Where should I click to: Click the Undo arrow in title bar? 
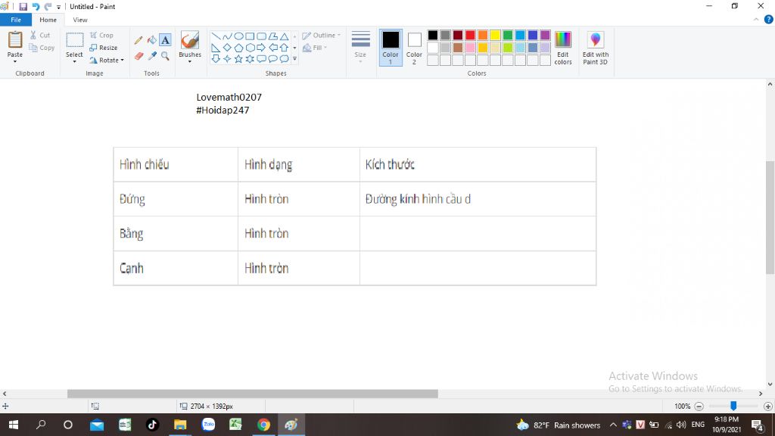click(36, 7)
